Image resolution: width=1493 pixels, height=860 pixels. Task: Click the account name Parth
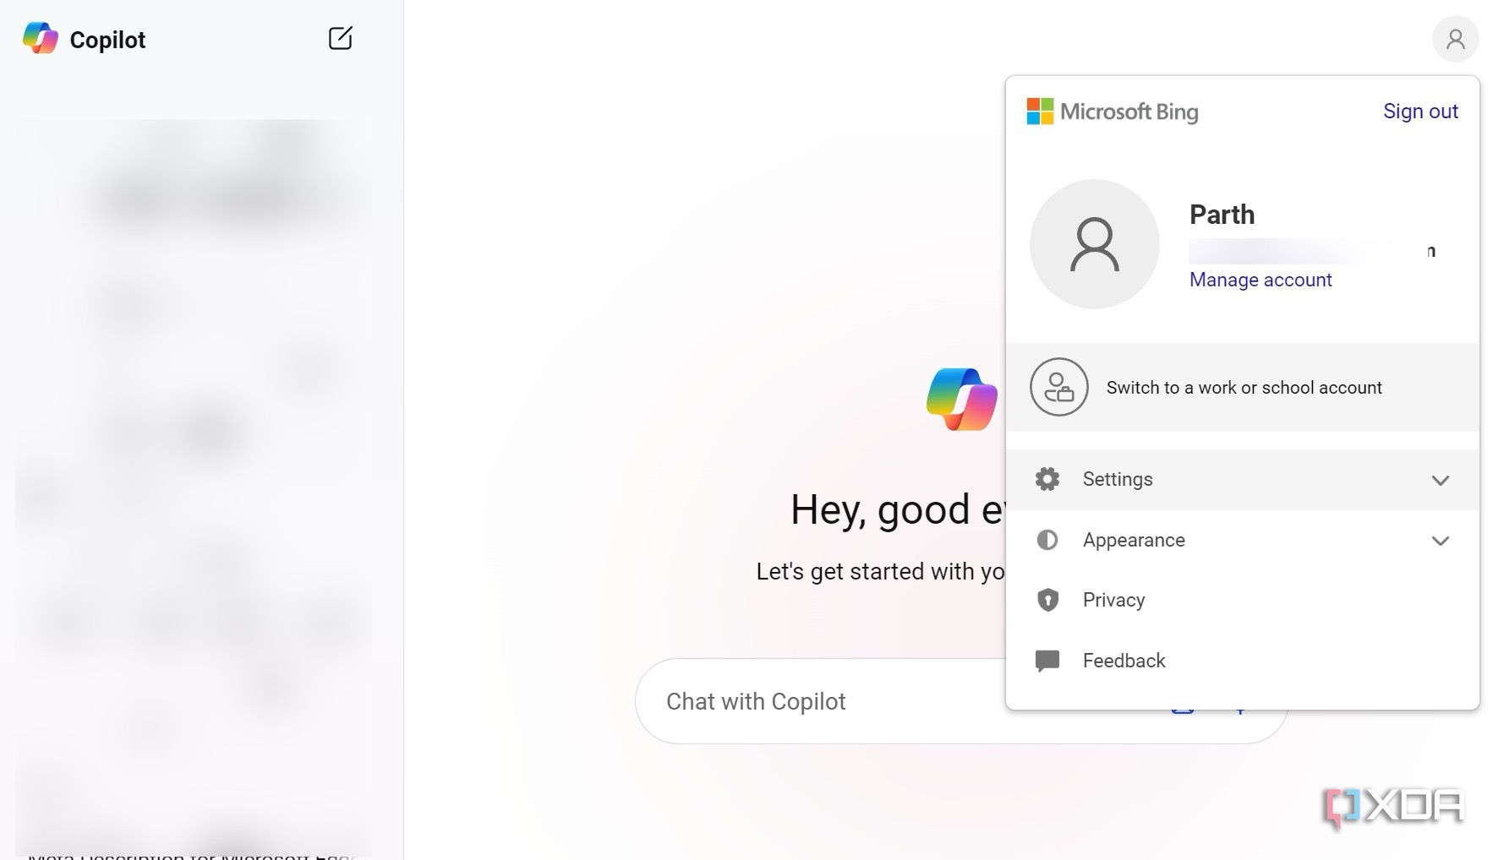coord(1222,215)
